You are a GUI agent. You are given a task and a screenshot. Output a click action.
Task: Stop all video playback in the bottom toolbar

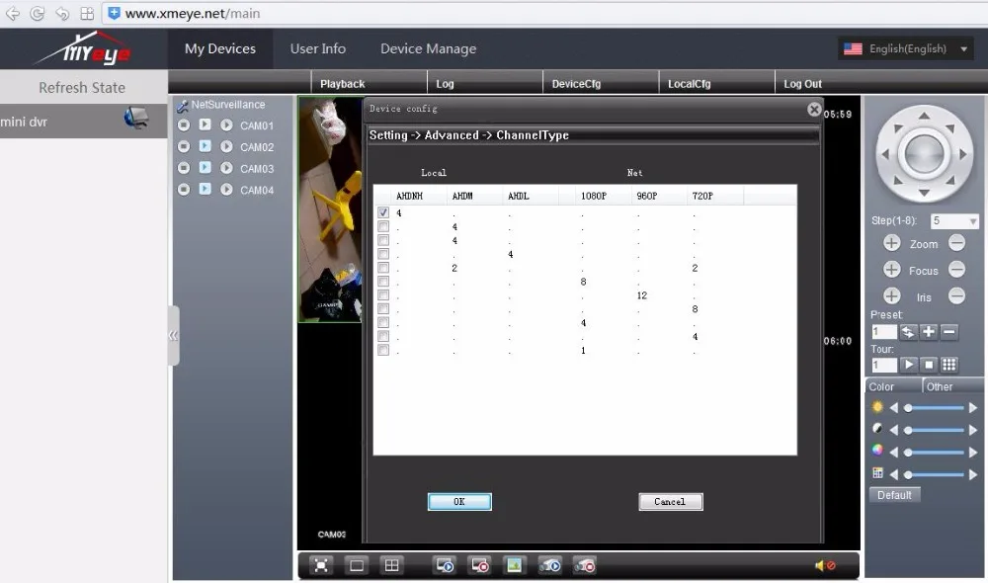pyautogui.click(x=479, y=565)
